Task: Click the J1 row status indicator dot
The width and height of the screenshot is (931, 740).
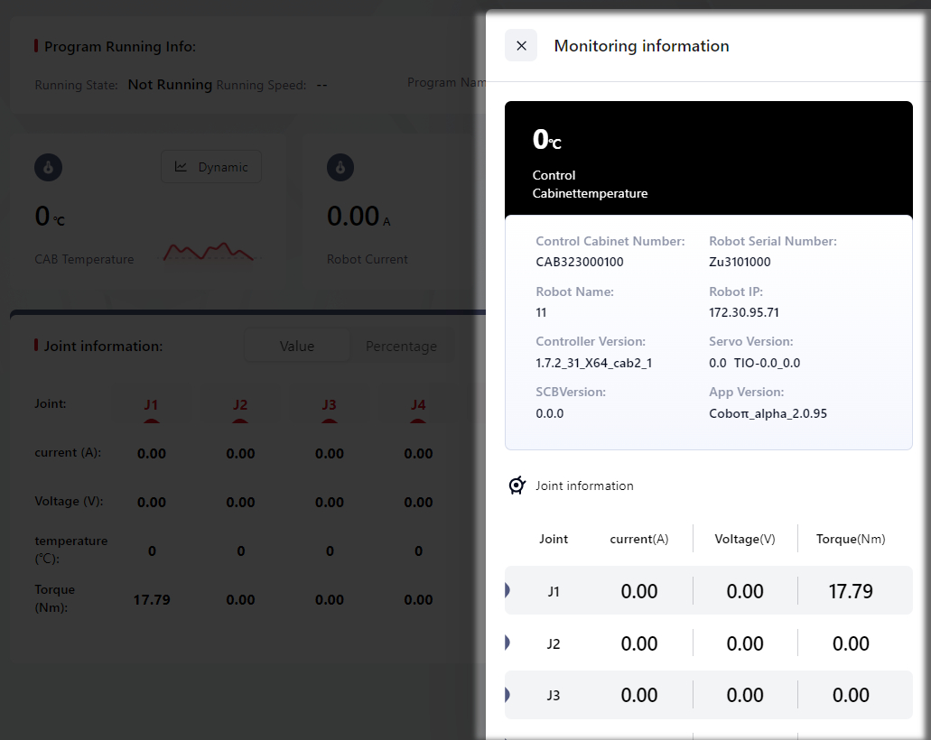Action: [x=507, y=590]
